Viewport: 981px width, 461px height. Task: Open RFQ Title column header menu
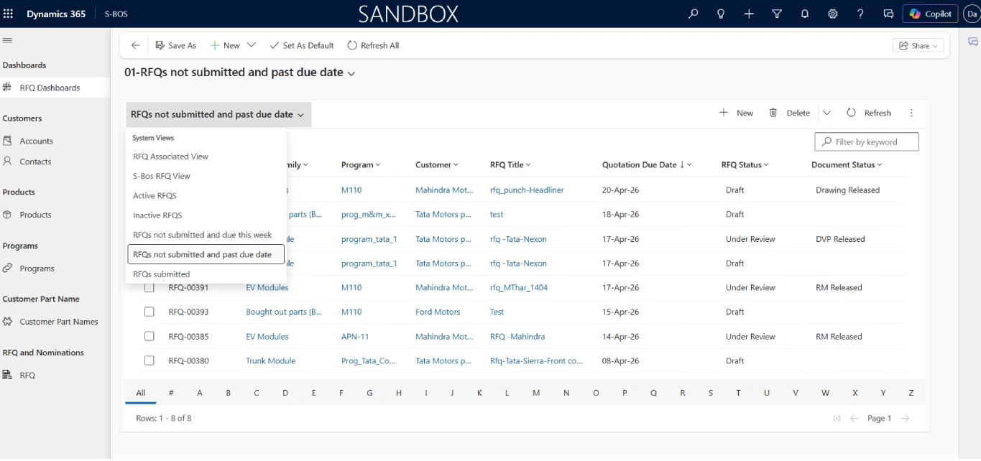[510, 165]
